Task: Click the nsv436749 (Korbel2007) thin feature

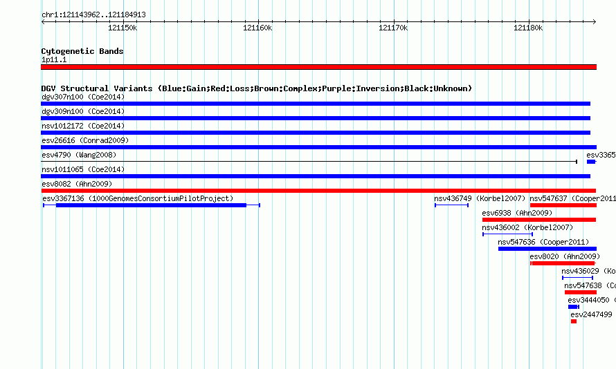Action: tap(451, 205)
